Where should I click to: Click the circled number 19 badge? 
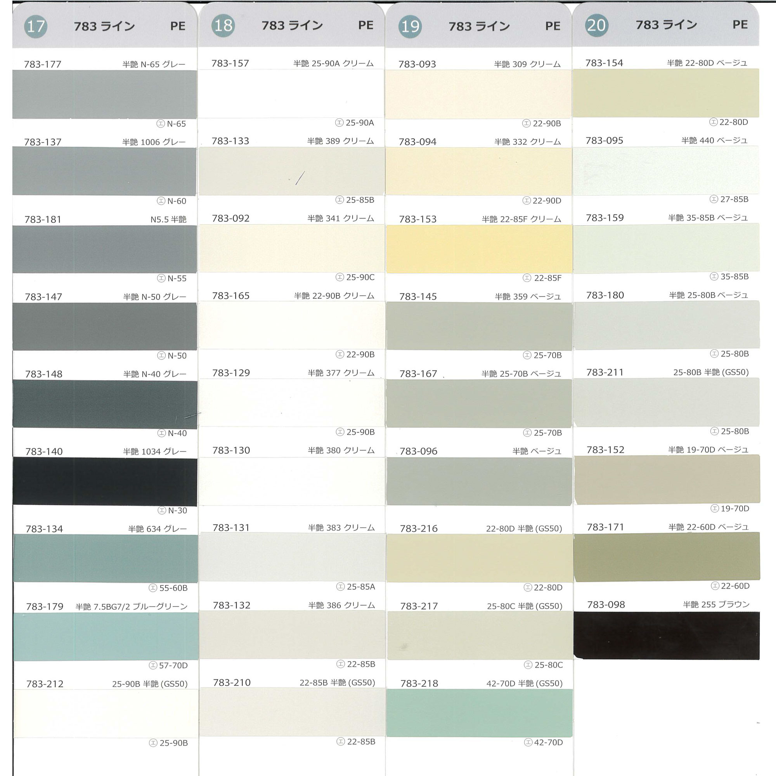[x=410, y=26]
